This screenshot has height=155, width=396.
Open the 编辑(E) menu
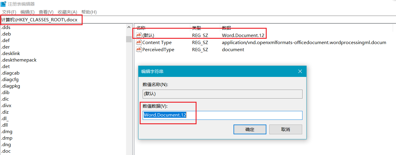[28, 12]
